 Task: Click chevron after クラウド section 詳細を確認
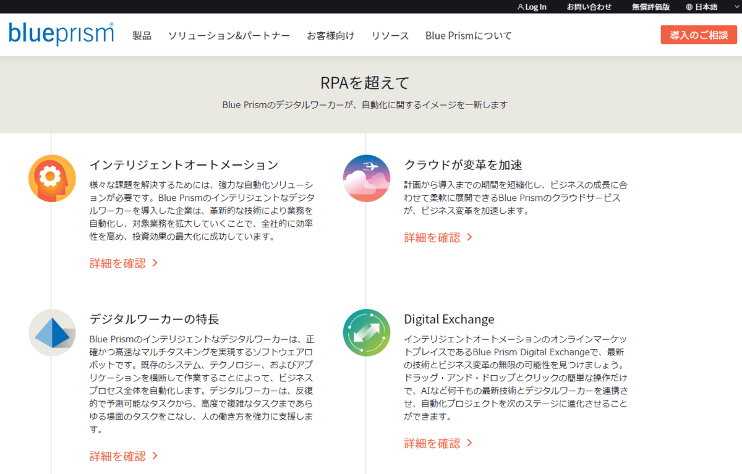pyautogui.click(x=469, y=237)
